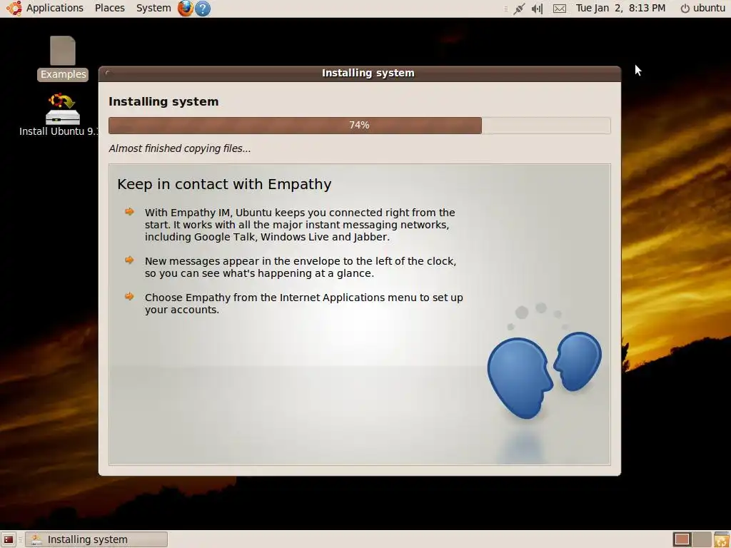Click the second orange arrow bullet
The height and width of the screenshot is (548, 731).
click(129, 260)
